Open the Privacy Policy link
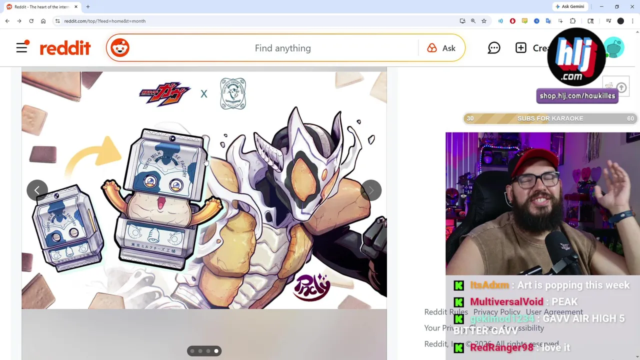 497,312
